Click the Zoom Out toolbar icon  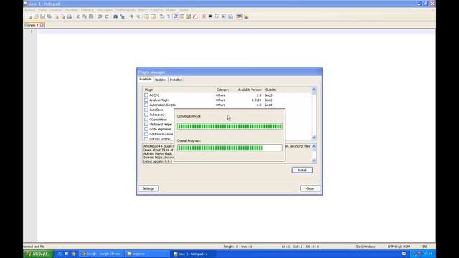(138, 16)
